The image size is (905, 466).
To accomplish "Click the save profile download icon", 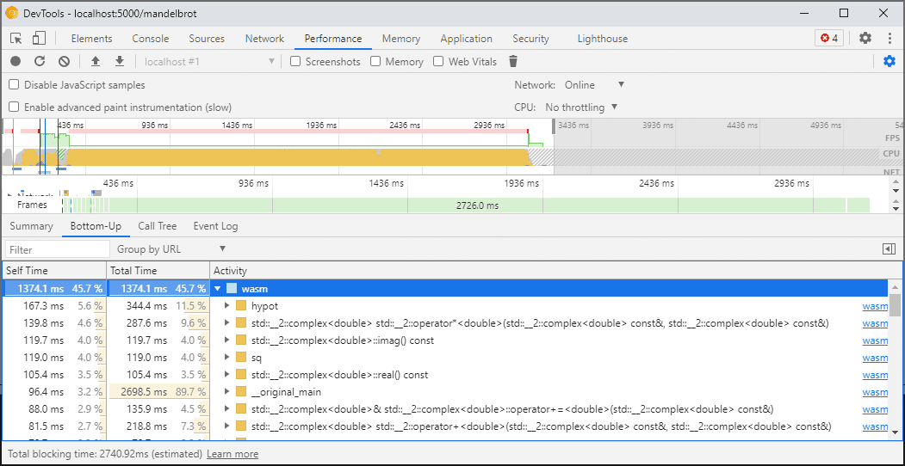I will click(120, 61).
